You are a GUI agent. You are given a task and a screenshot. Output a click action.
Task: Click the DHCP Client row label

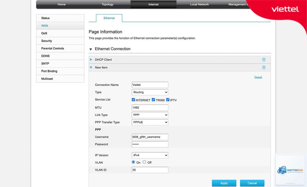[x=103, y=60]
